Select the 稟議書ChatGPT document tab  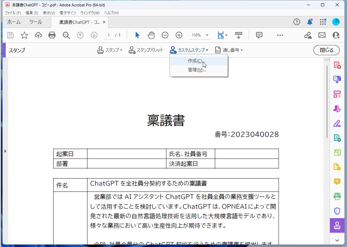pos(79,22)
